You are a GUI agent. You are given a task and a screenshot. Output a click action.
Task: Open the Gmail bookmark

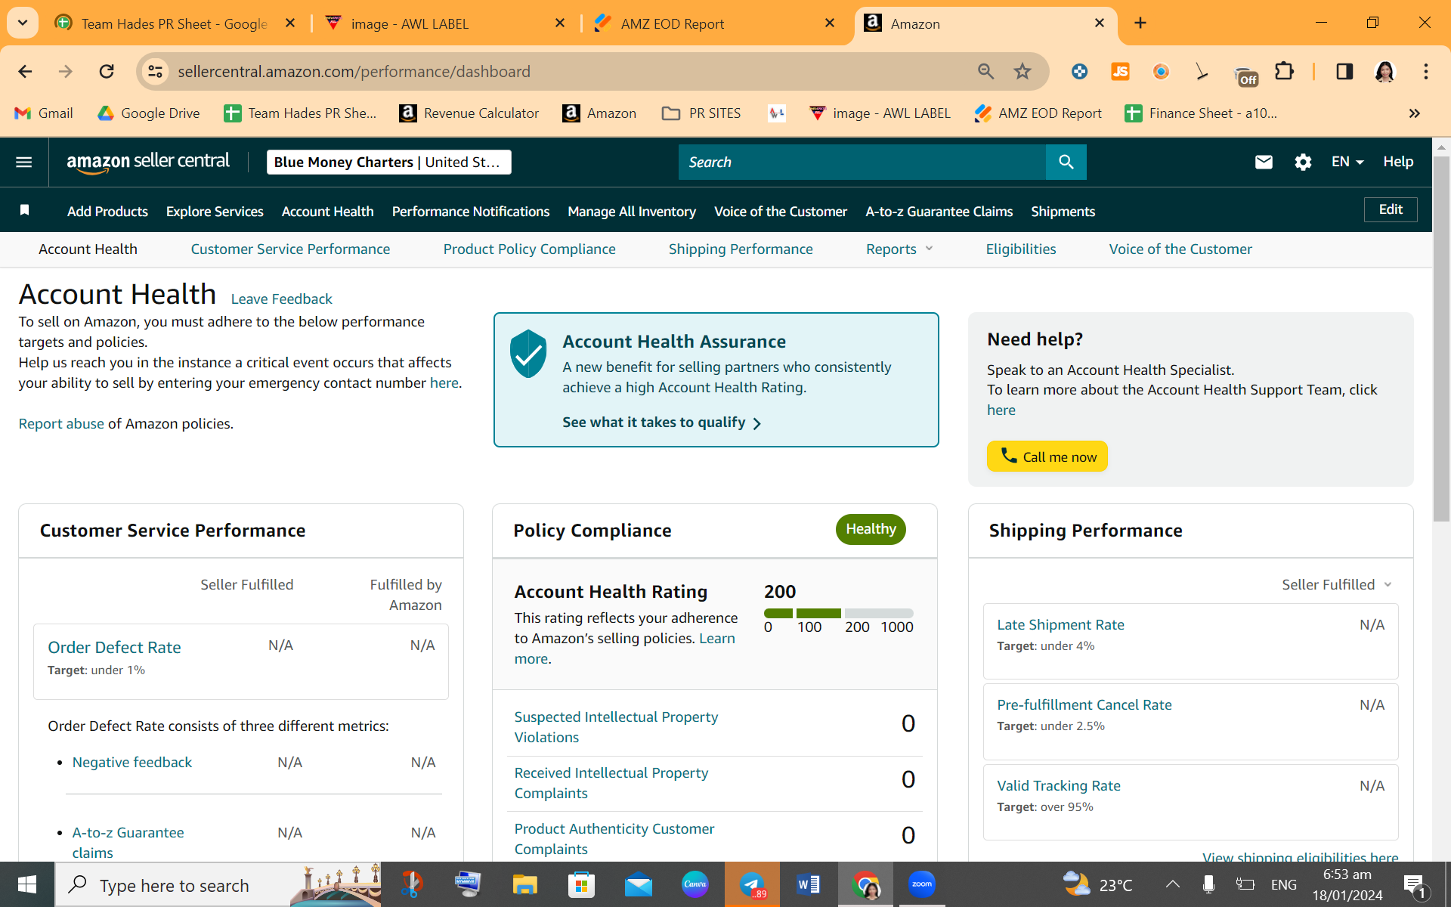click(x=44, y=113)
